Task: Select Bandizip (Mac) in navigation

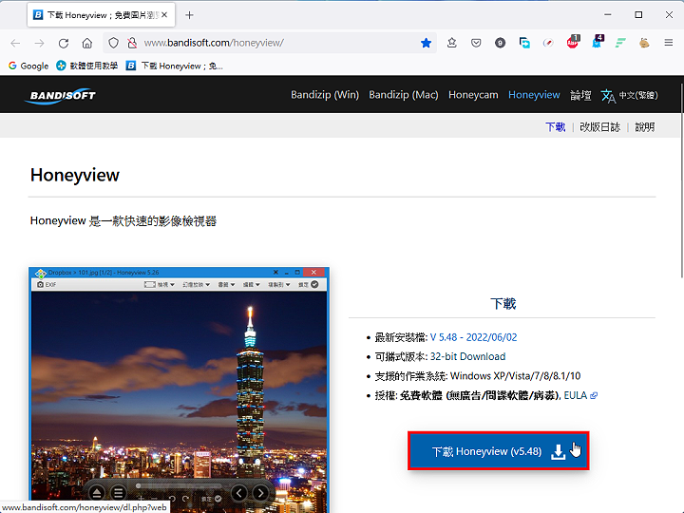Action: click(404, 95)
